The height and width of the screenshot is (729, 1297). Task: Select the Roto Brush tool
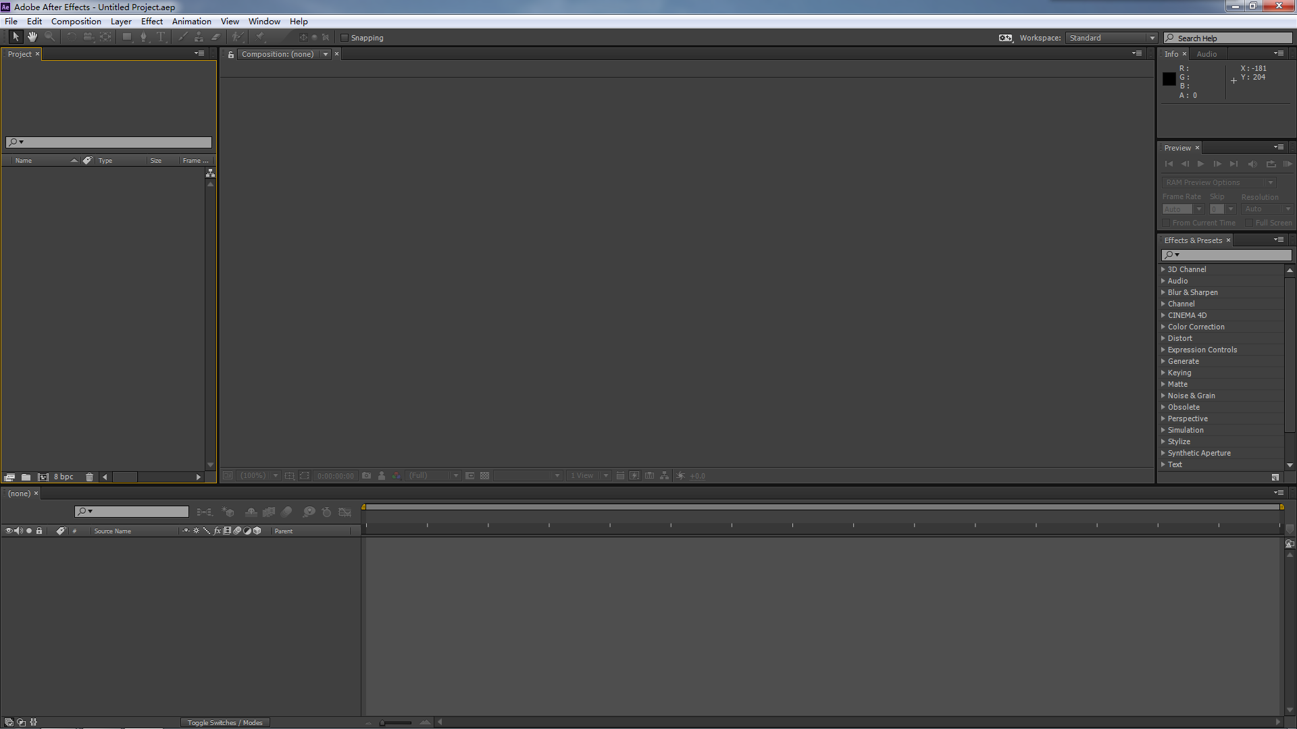coord(238,37)
